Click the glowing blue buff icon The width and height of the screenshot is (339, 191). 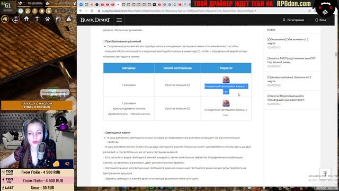pyautogui.click(x=21, y=11)
